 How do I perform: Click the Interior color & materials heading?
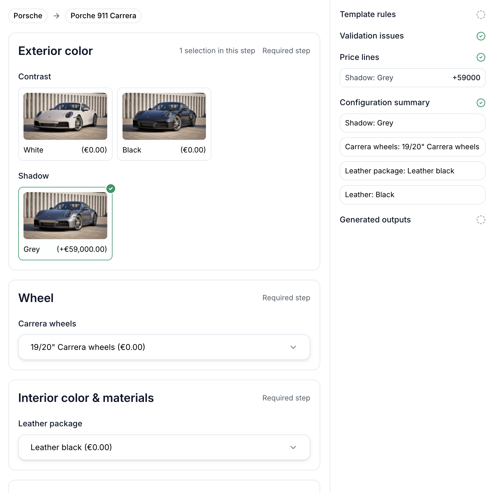pyautogui.click(x=86, y=398)
